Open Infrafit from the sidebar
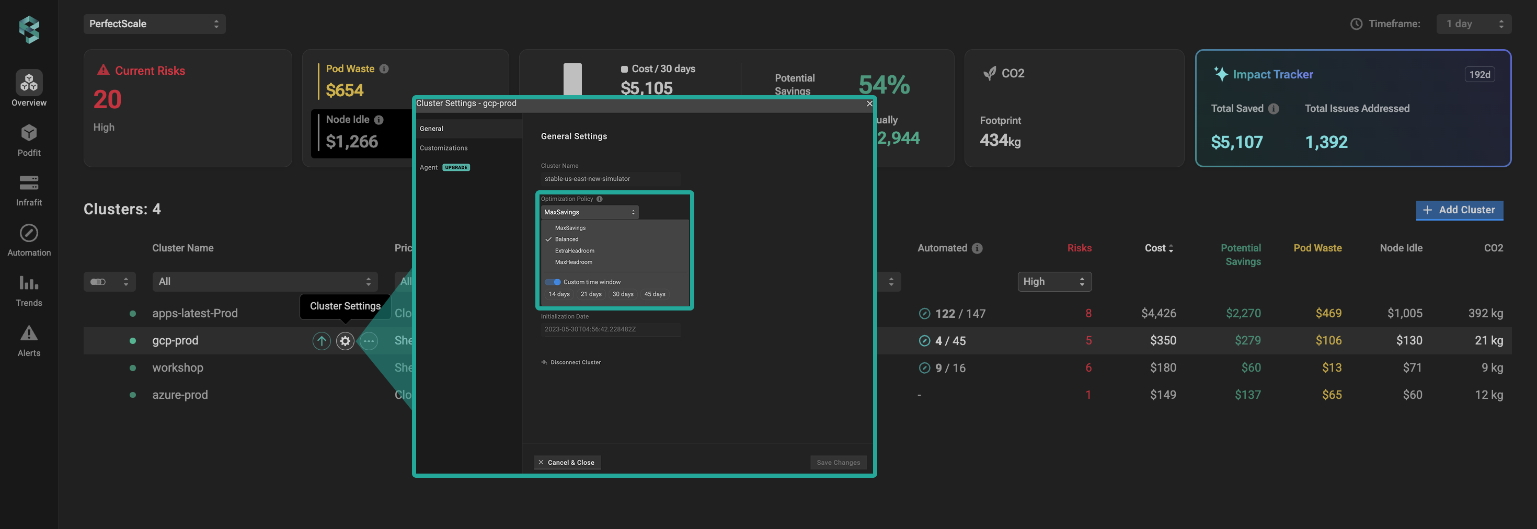The height and width of the screenshot is (529, 1537). pyautogui.click(x=29, y=190)
